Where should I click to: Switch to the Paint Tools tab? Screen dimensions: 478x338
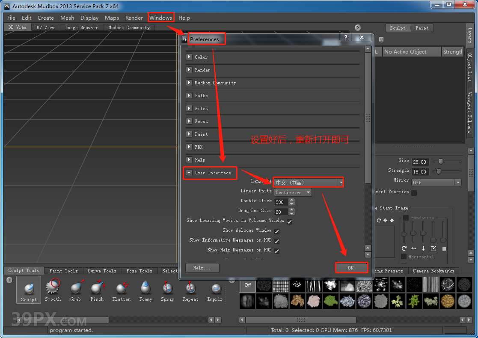[63, 270]
